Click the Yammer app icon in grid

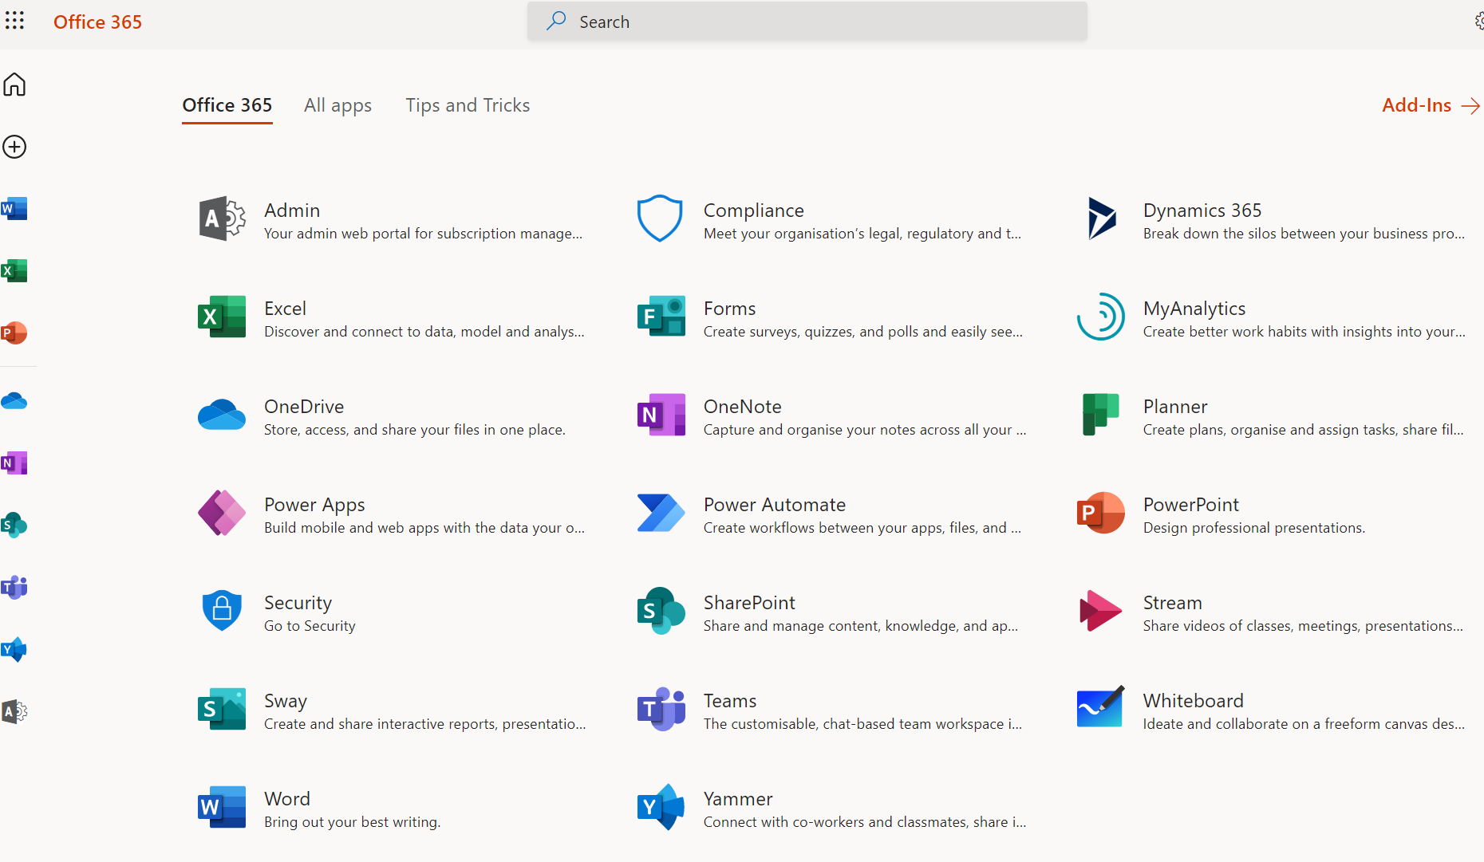click(661, 807)
